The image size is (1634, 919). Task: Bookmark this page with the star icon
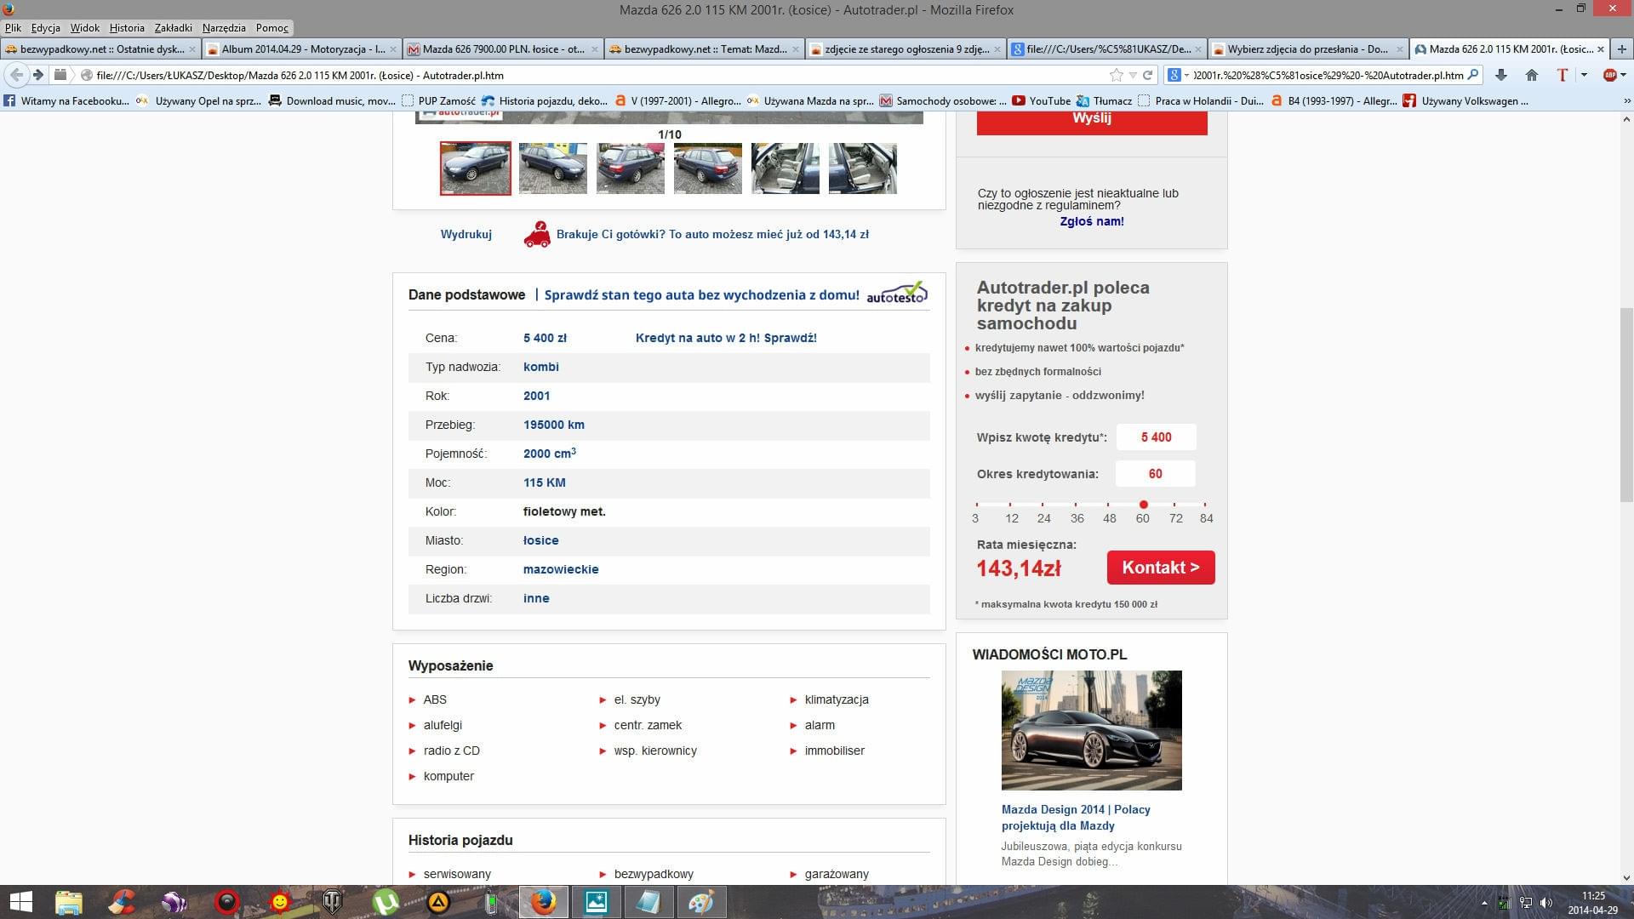tap(1116, 75)
